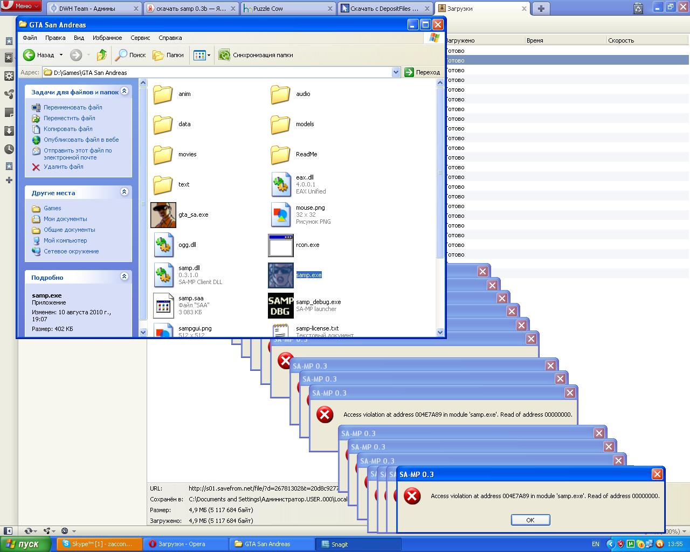Click the Время column header in Opera downloads
The width and height of the screenshot is (690, 552).
pos(565,40)
